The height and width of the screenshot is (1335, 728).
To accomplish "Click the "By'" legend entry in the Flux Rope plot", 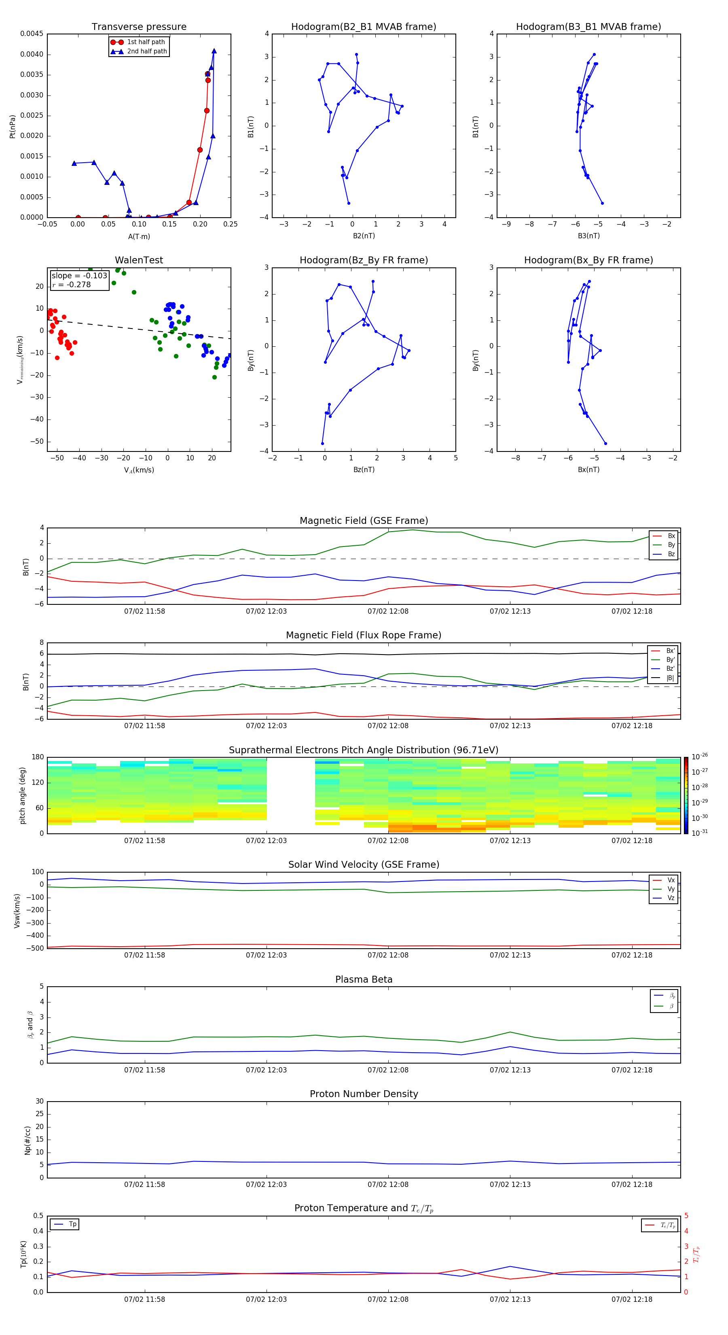I will tap(663, 660).
